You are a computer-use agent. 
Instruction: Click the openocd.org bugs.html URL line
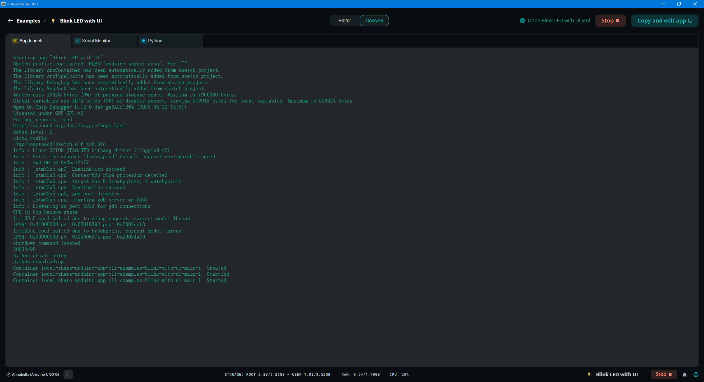pyautogui.click(x=69, y=126)
